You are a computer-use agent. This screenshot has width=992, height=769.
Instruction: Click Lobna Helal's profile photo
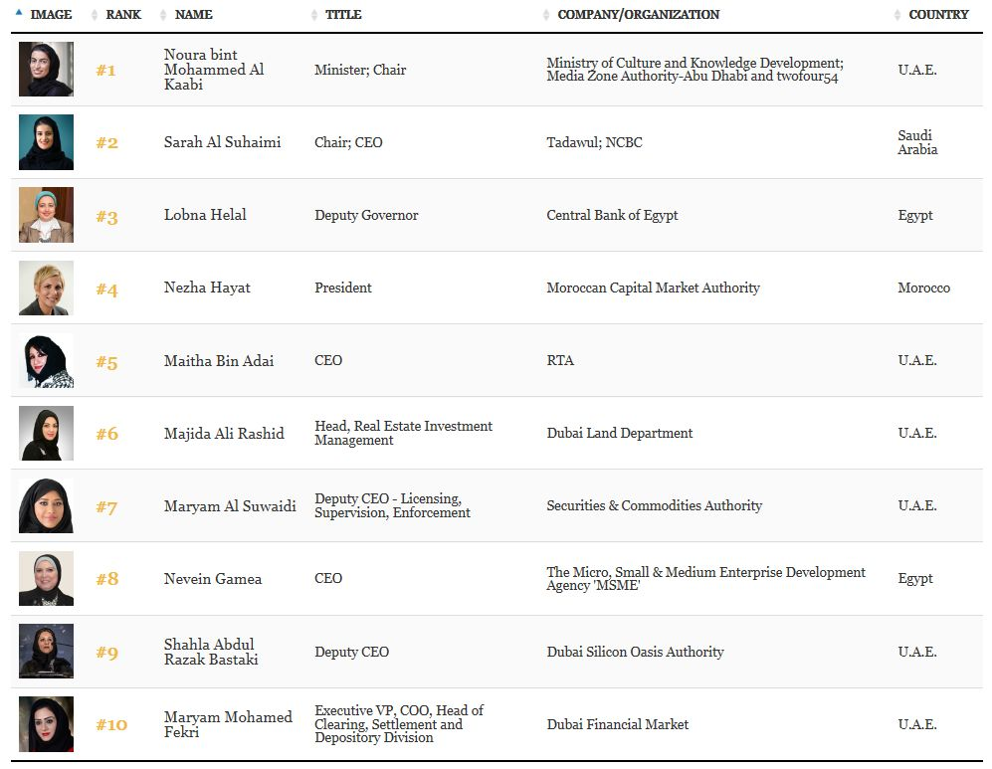(x=46, y=214)
